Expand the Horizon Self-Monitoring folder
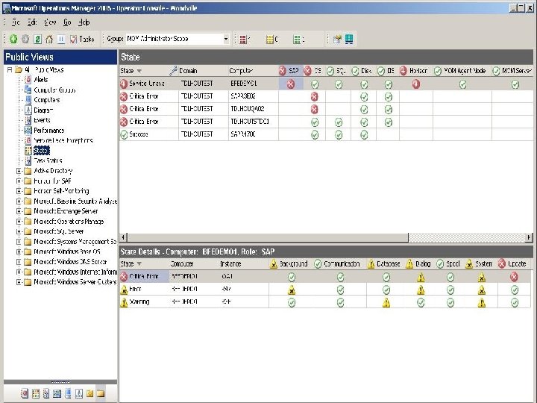The height and width of the screenshot is (403, 537). tap(19, 191)
